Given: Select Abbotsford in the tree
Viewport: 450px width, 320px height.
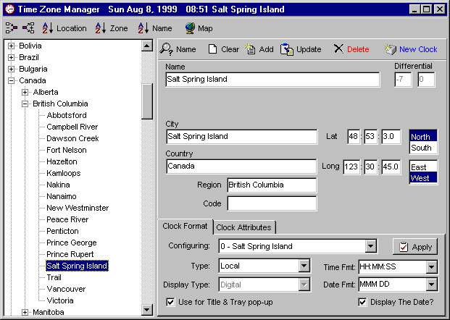Looking at the screenshot, I should (67, 115).
